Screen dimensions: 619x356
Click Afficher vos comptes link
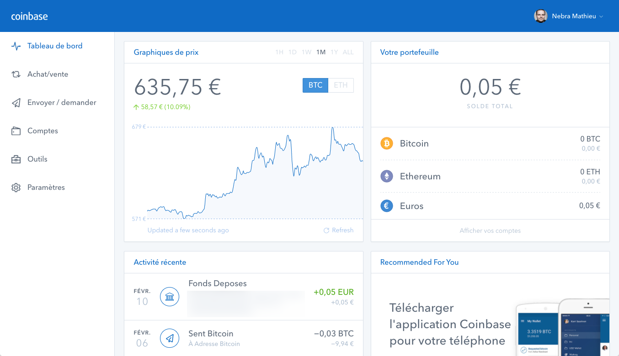pyautogui.click(x=490, y=230)
